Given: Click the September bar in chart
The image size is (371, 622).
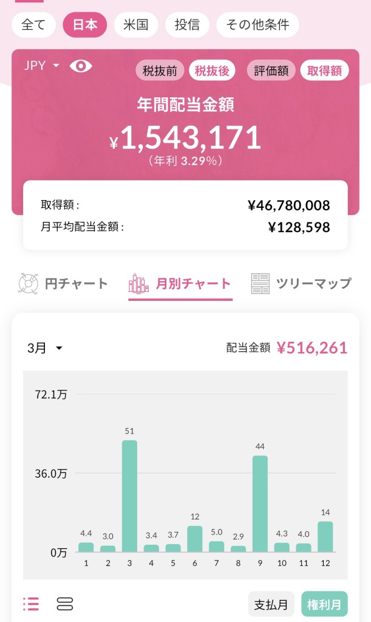Looking at the screenshot, I should (x=260, y=503).
